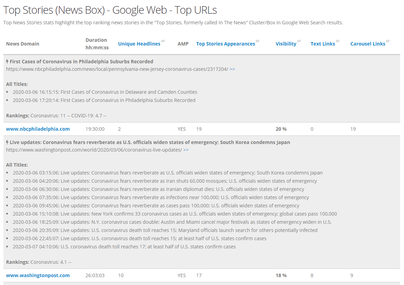Follow >> link after washingtonpost URL
The image size is (404, 285).
[186, 150]
